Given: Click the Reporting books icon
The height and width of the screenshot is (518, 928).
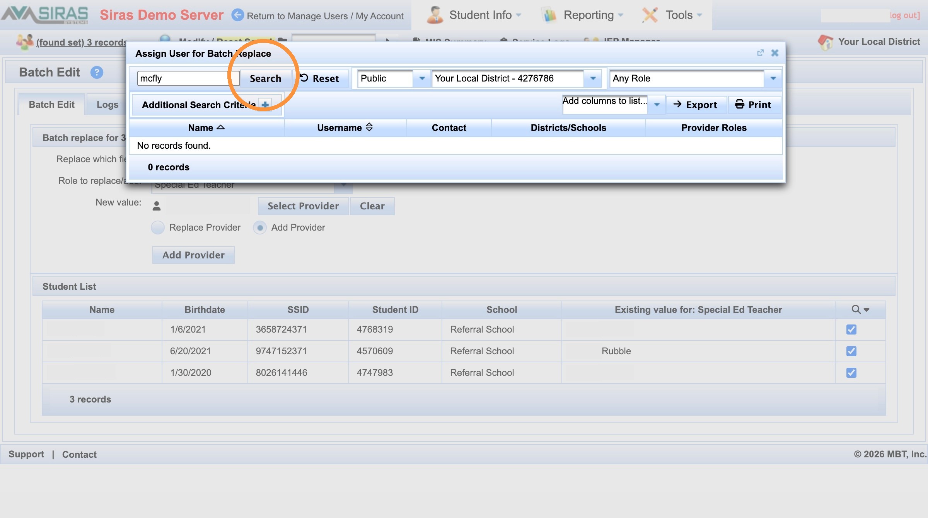Looking at the screenshot, I should point(549,15).
